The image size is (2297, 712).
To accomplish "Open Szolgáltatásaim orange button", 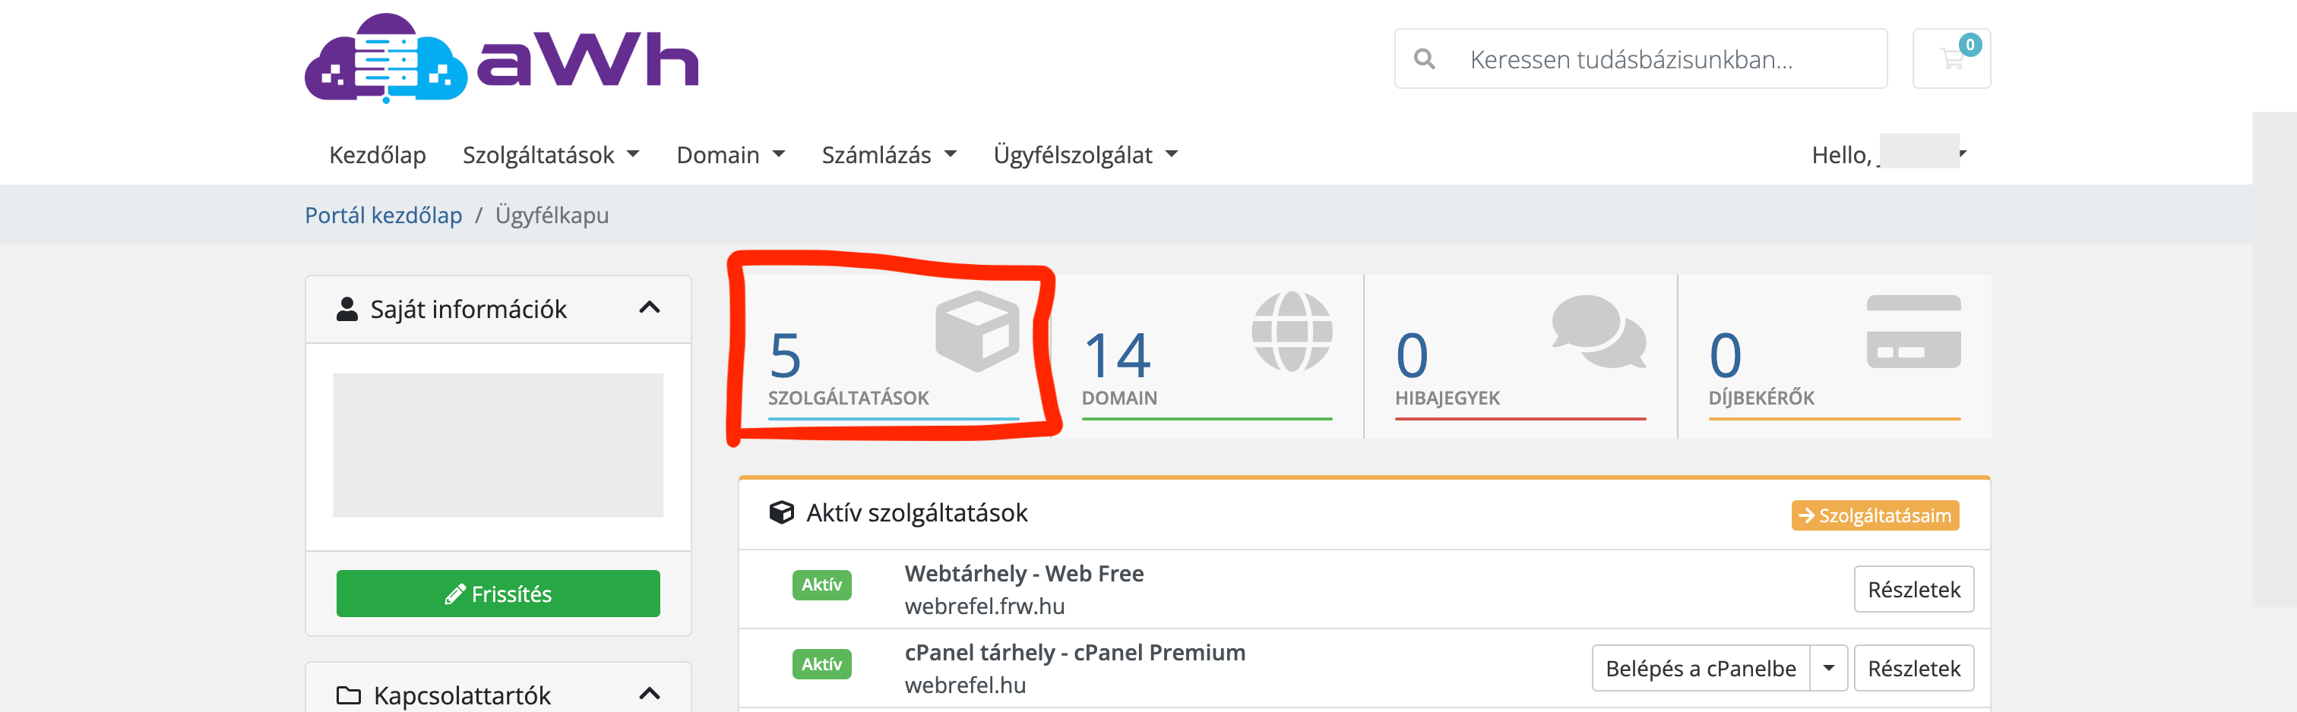I will tap(1875, 515).
